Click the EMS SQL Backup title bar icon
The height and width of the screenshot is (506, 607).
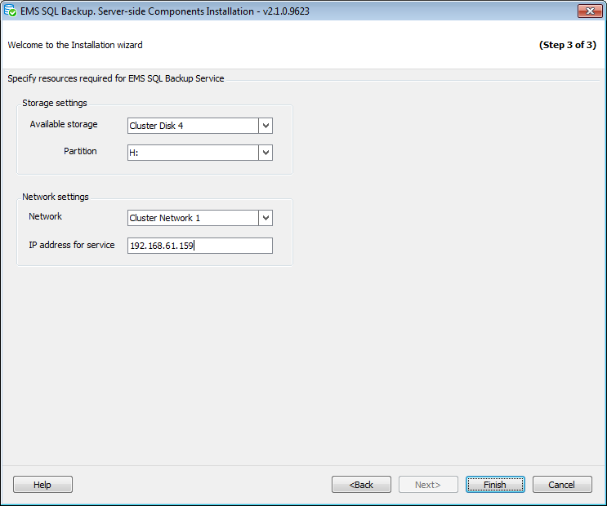pyautogui.click(x=10, y=11)
